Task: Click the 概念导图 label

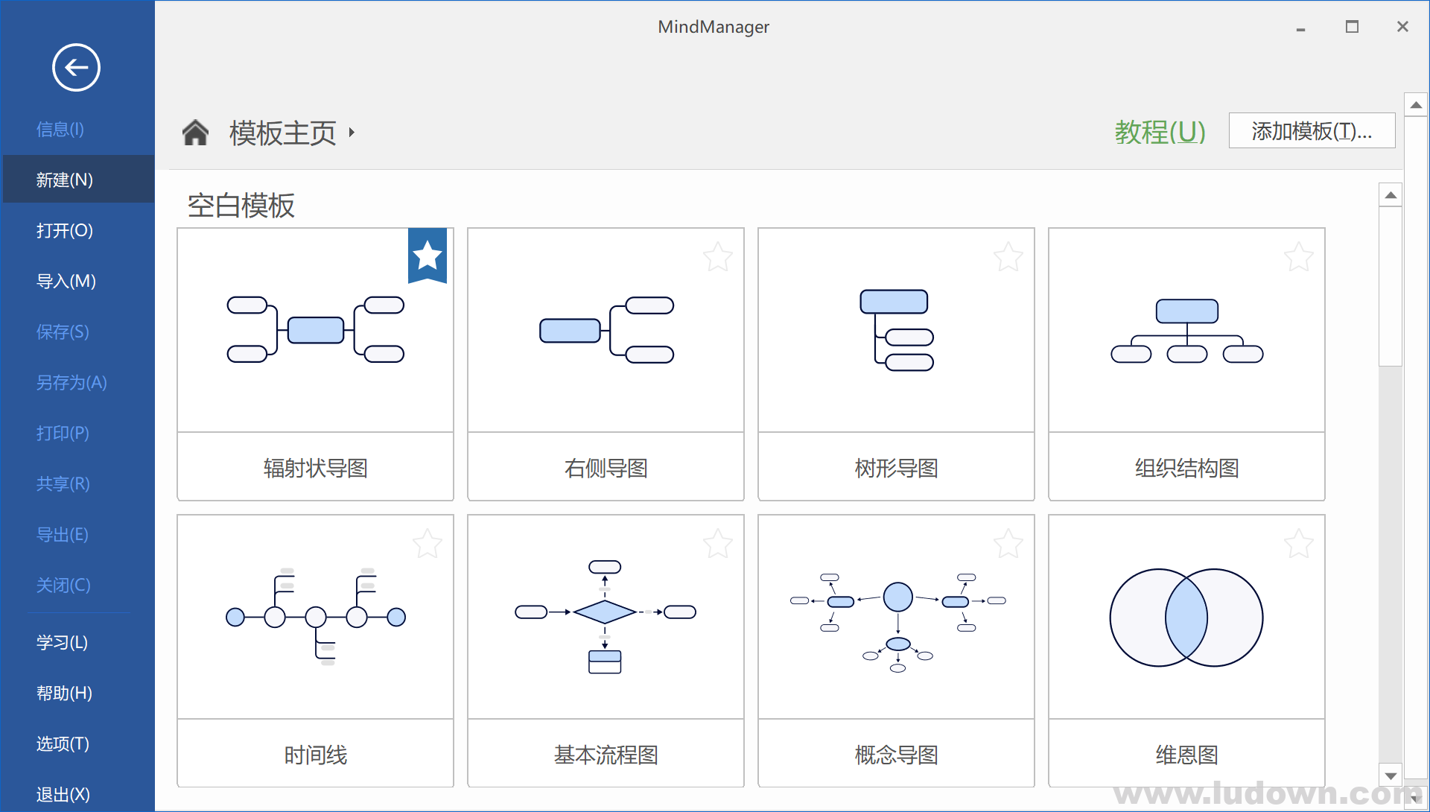Action: pyautogui.click(x=897, y=755)
